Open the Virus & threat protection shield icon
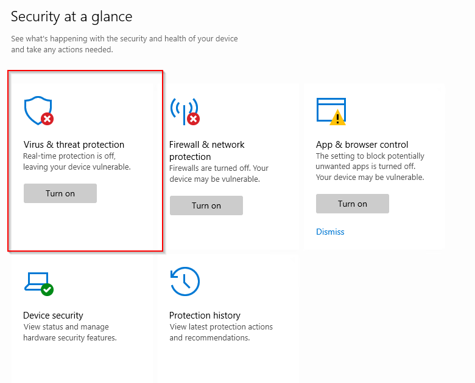Viewport: 475px width, 383px height. [x=39, y=111]
